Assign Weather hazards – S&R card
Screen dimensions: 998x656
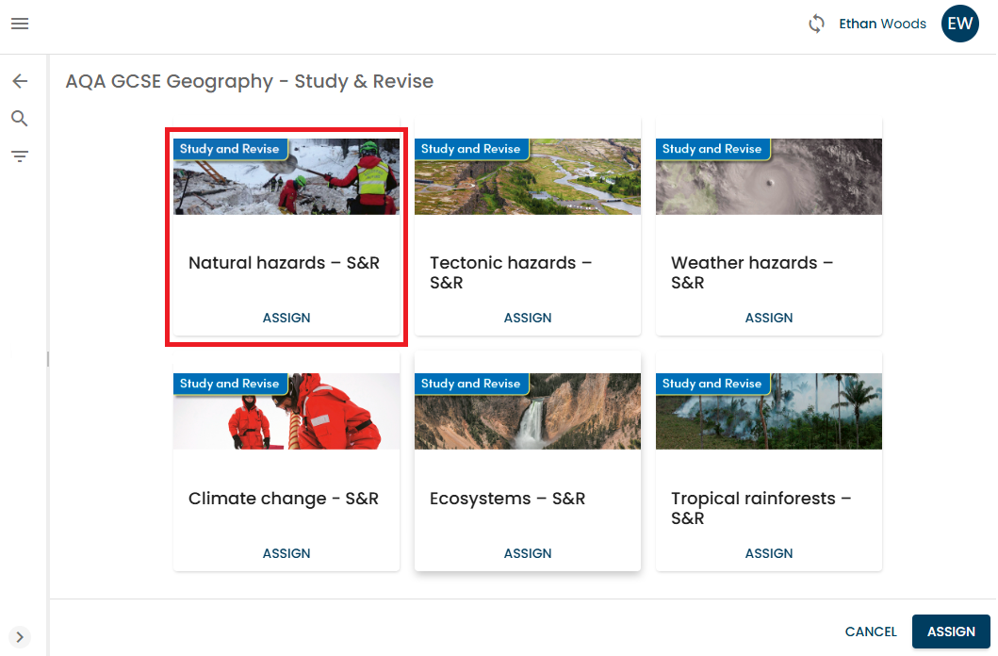tap(769, 319)
